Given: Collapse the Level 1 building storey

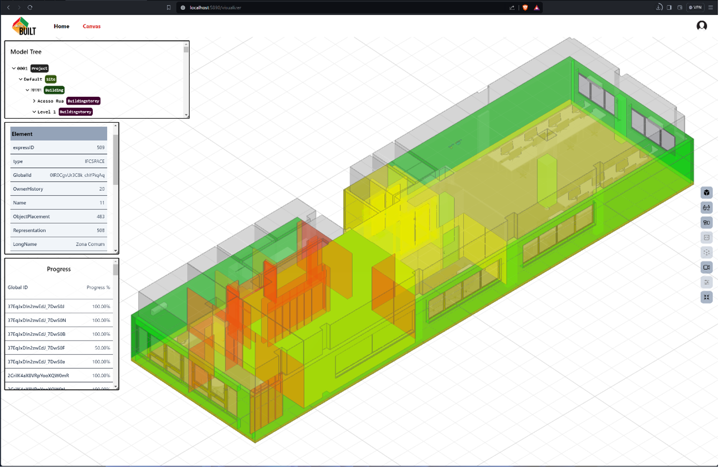Looking at the screenshot, I should pos(34,112).
